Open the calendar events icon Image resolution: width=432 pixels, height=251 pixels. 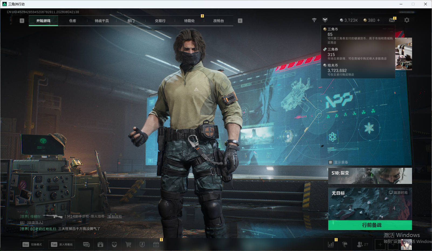pos(156,245)
